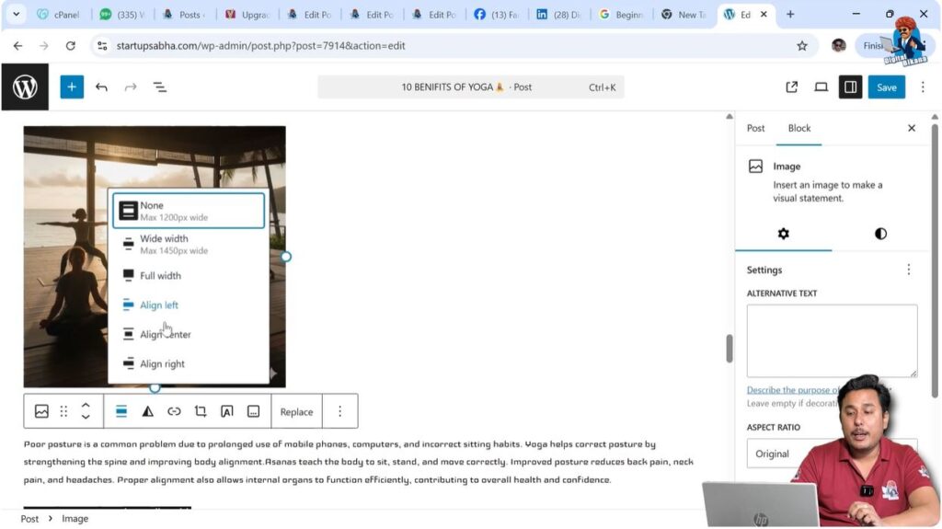Switch to the Upgrade browser tab

(248, 15)
